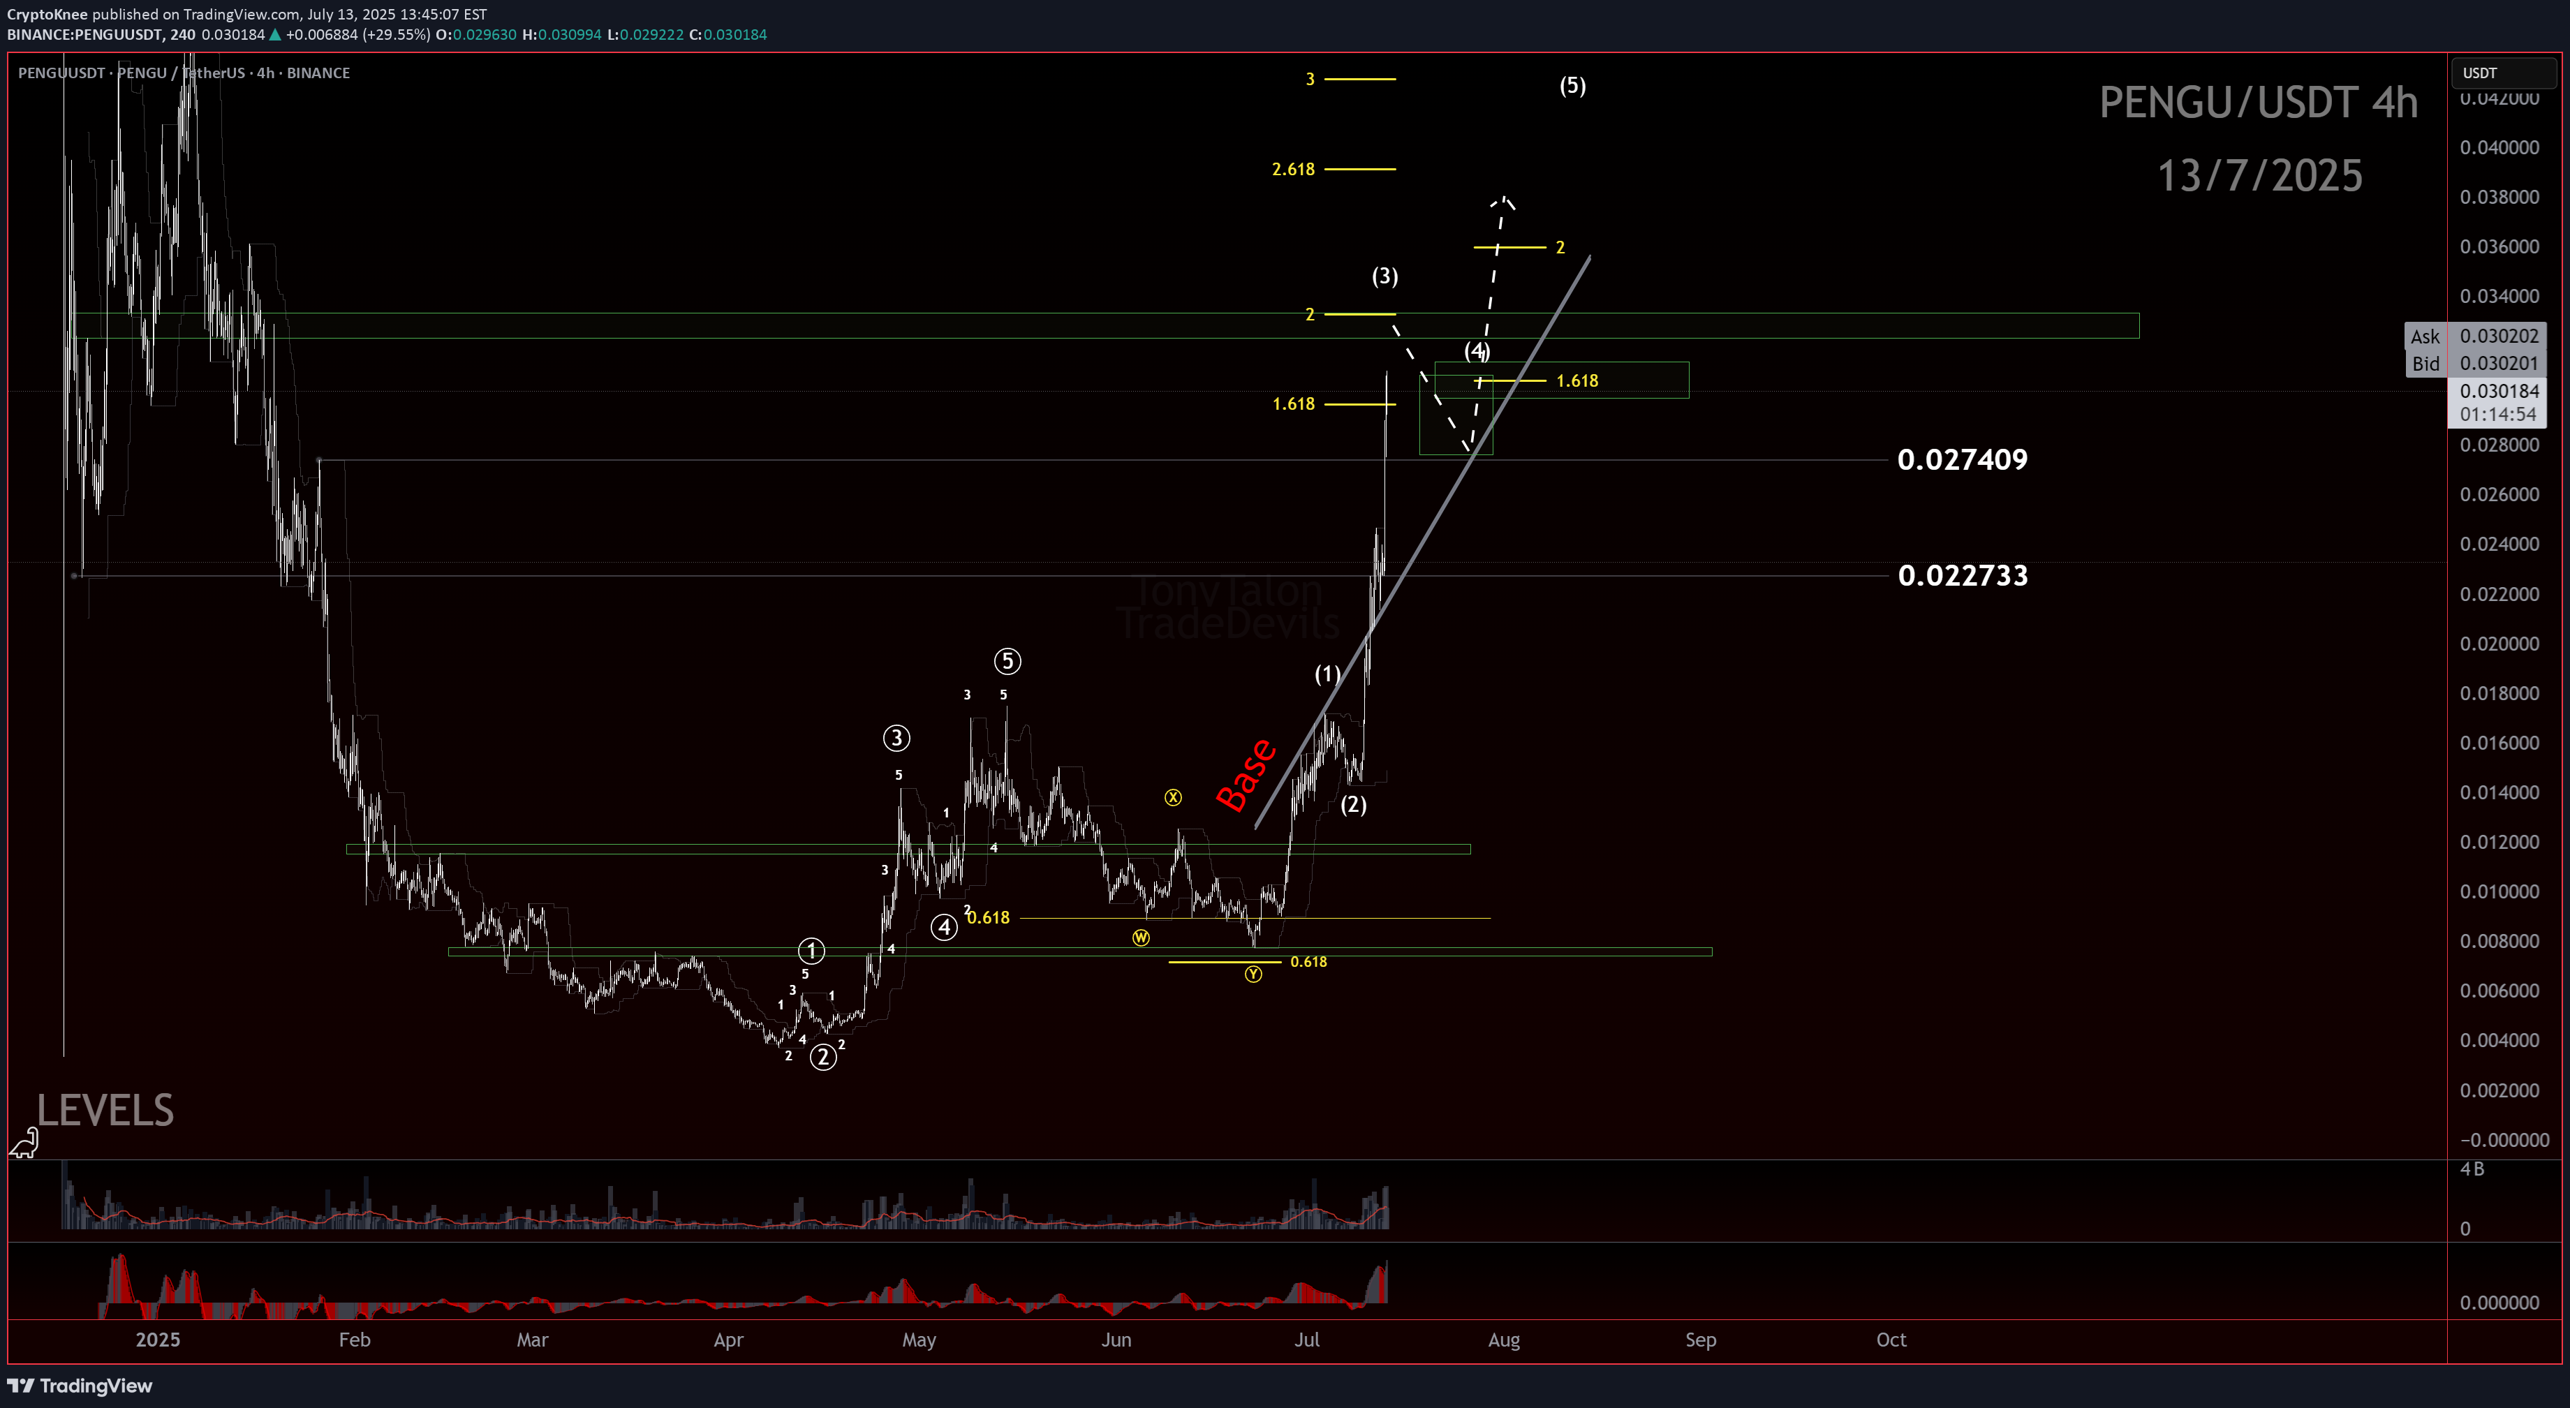Click the +0.006884 (+29.55%) change value
The width and height of the screenshot is (2570, 1408).
[x=358, y=35]
